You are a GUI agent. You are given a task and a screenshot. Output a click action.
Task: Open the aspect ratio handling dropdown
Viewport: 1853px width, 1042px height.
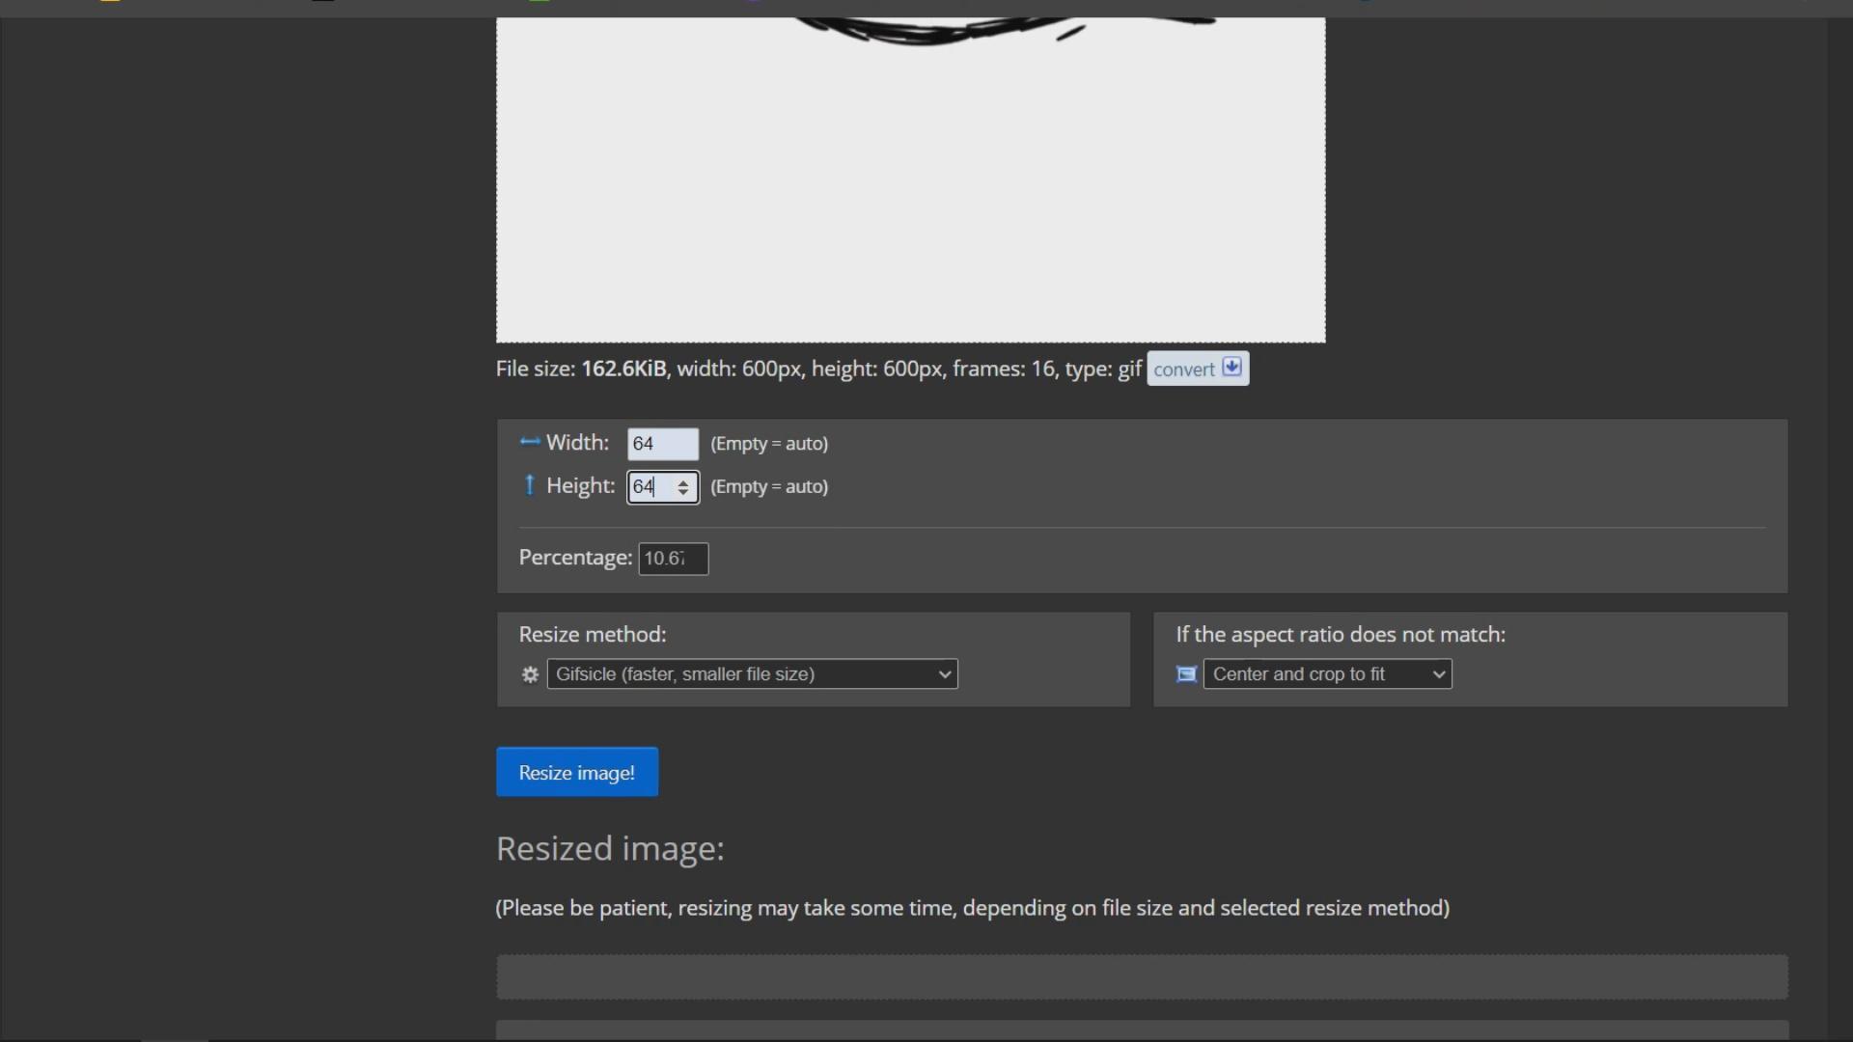coord(1327,674)
